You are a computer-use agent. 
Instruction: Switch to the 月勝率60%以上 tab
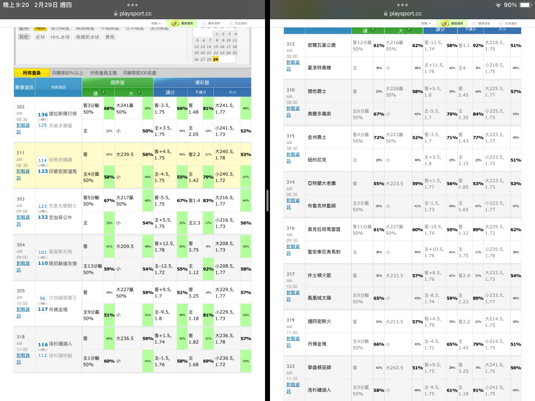67,73
